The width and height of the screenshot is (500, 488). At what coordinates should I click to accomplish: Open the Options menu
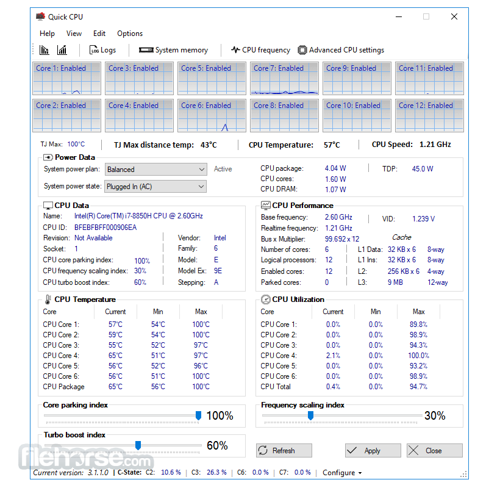tap(130, 34)
